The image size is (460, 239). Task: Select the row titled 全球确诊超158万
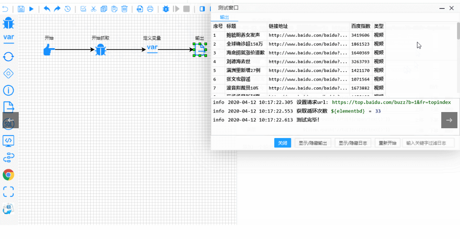point(299,44)
